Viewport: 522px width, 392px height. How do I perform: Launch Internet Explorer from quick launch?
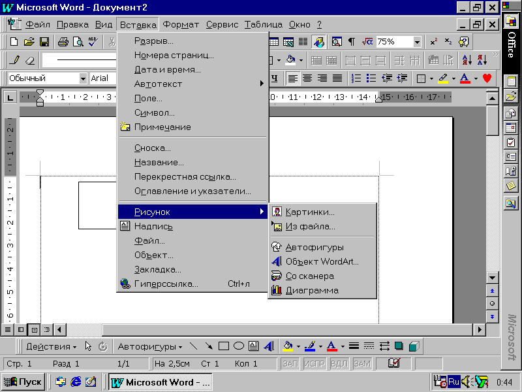[76, 382]
